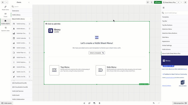Click the Select a template button

pyautogui.click(x=97, y=53)
